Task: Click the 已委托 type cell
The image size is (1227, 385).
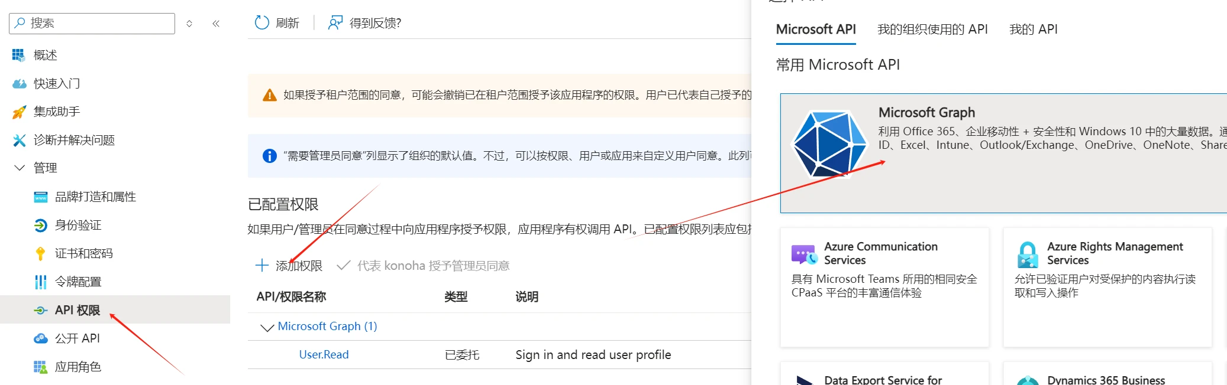Action: point(462,354)
